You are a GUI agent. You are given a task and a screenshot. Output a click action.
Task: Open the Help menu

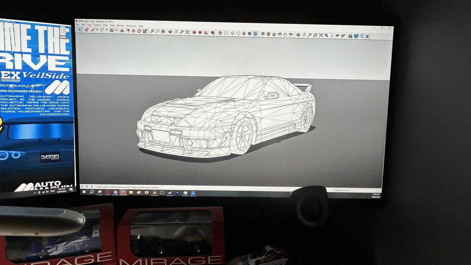[x=141, y=26]
